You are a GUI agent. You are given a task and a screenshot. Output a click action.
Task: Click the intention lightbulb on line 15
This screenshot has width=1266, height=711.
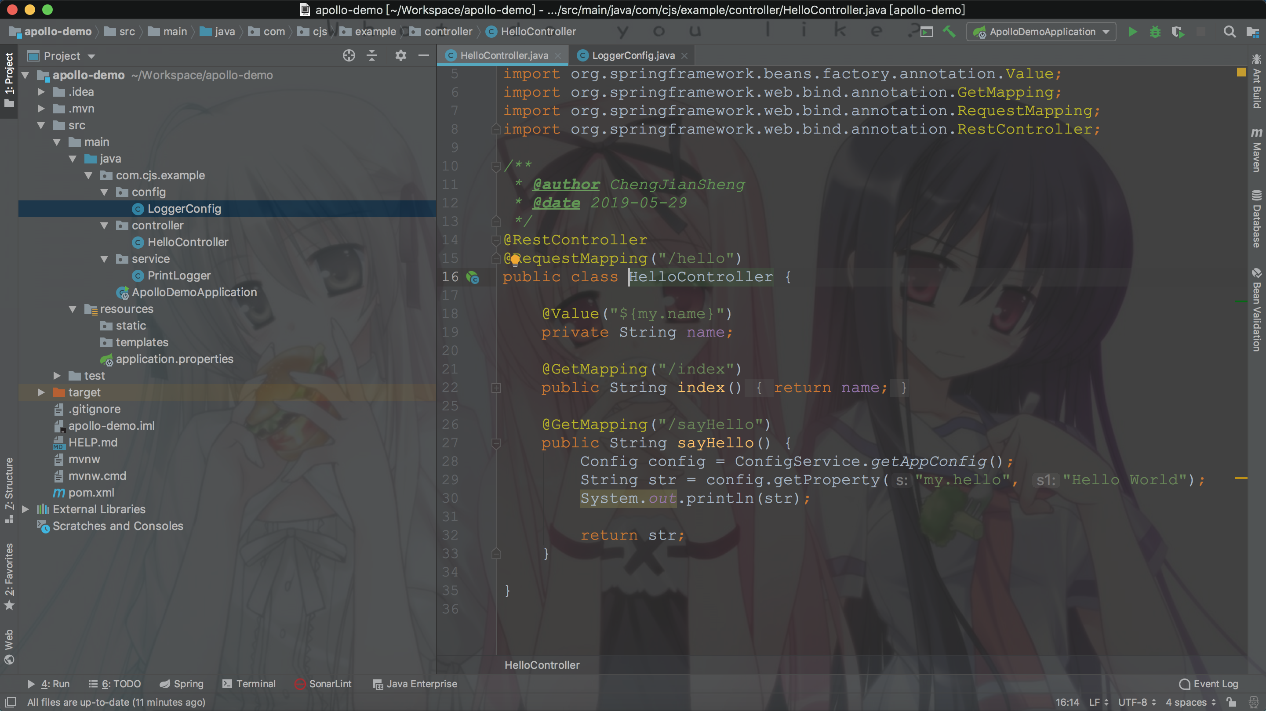click(515, 259)
